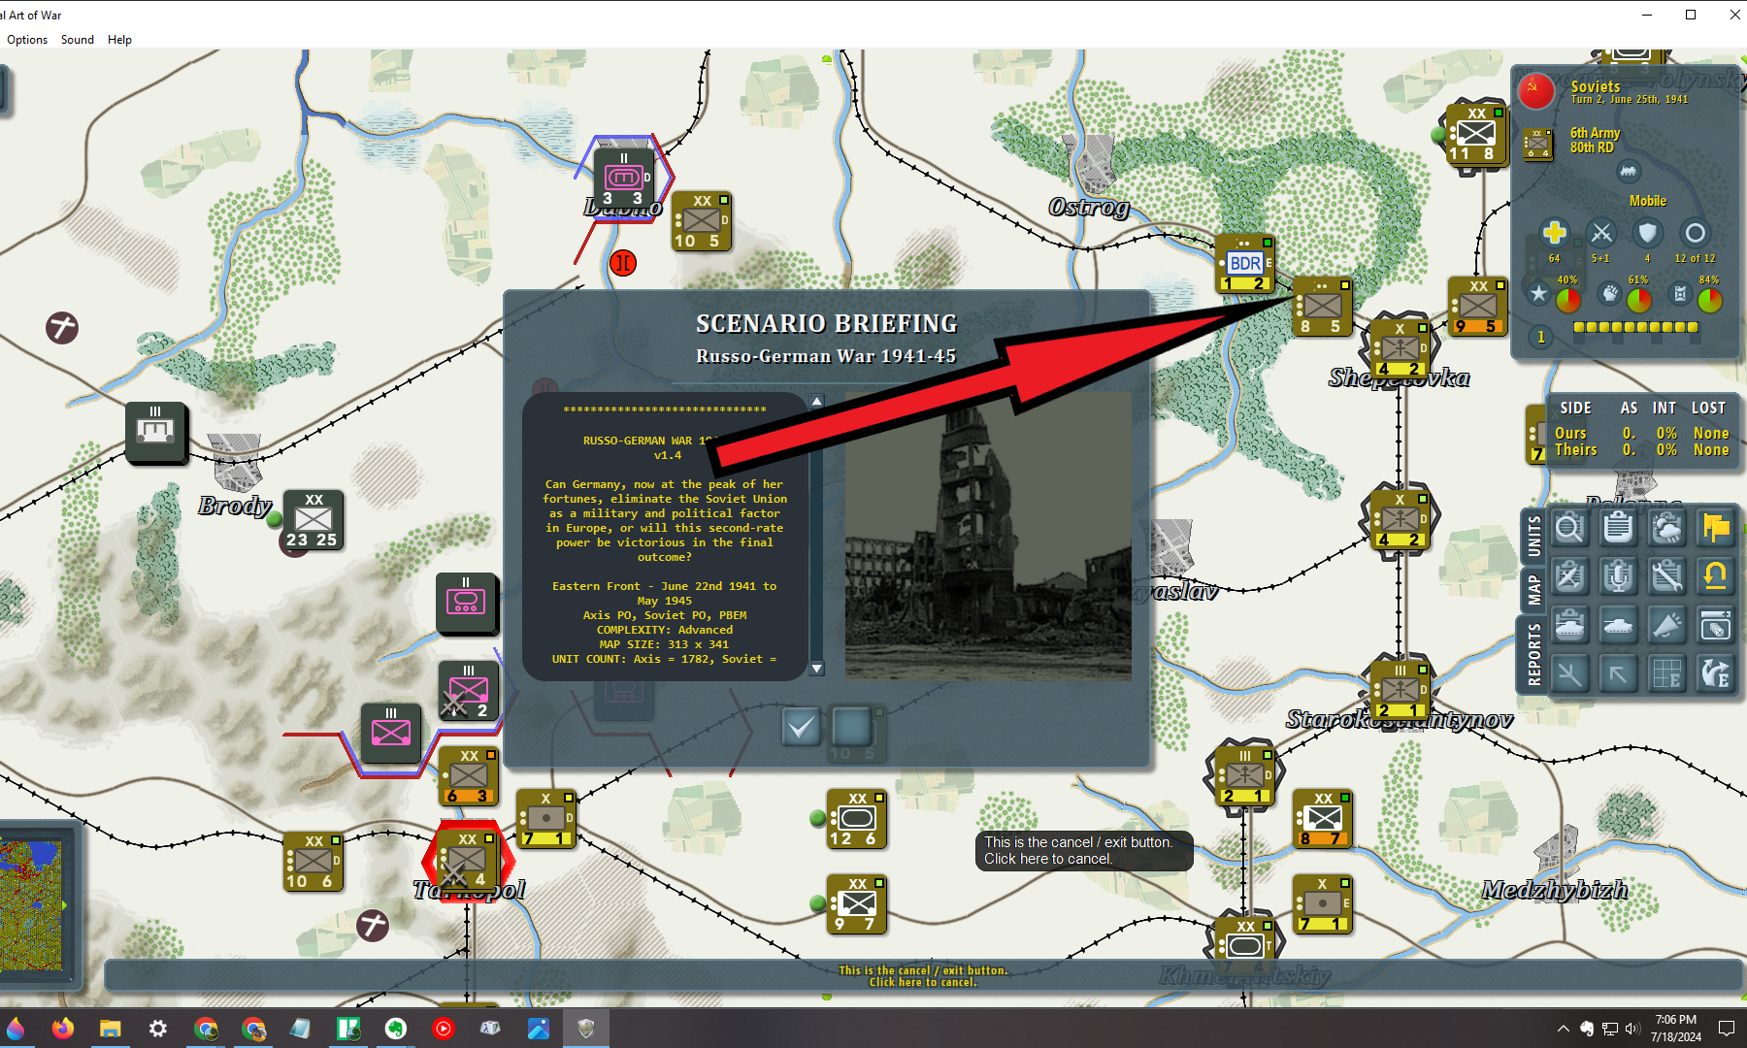Select the 10-5 division east of Dubno
The image size is (1747, 1048).
[x=702, y=221]
